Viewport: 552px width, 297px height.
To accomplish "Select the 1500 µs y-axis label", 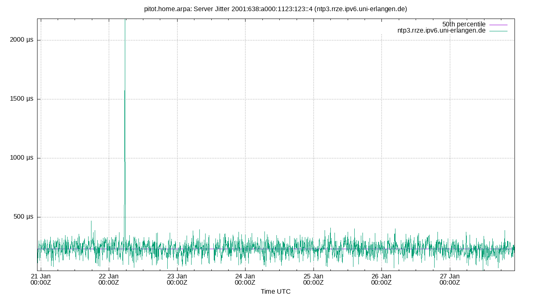I will tap(22, 99).
